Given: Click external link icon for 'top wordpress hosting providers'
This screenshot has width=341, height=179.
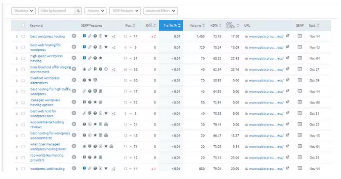Looking at the screenshot, I should [287, 157].
